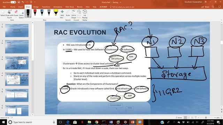The width and height of the screenshot is (223, 125).
Task: Open version history clock icon
Action: (213, 7)
